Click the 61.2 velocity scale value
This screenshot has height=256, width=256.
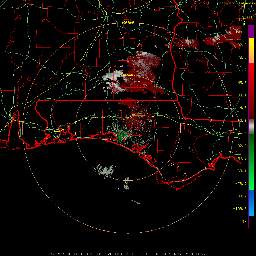[242, 70]
